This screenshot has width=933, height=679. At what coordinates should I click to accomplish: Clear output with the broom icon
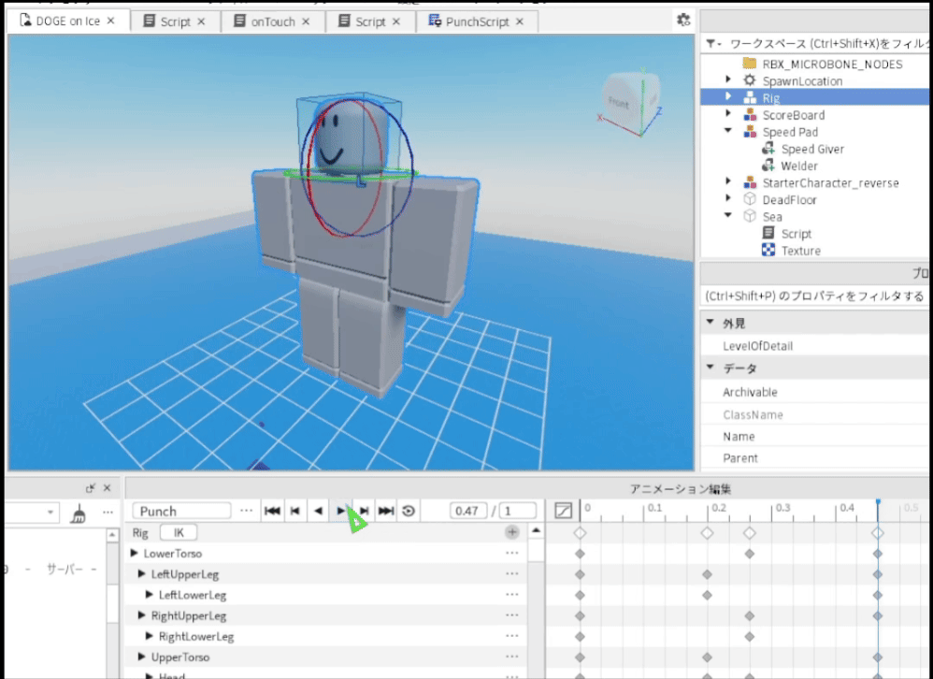[x=79, y=513]
